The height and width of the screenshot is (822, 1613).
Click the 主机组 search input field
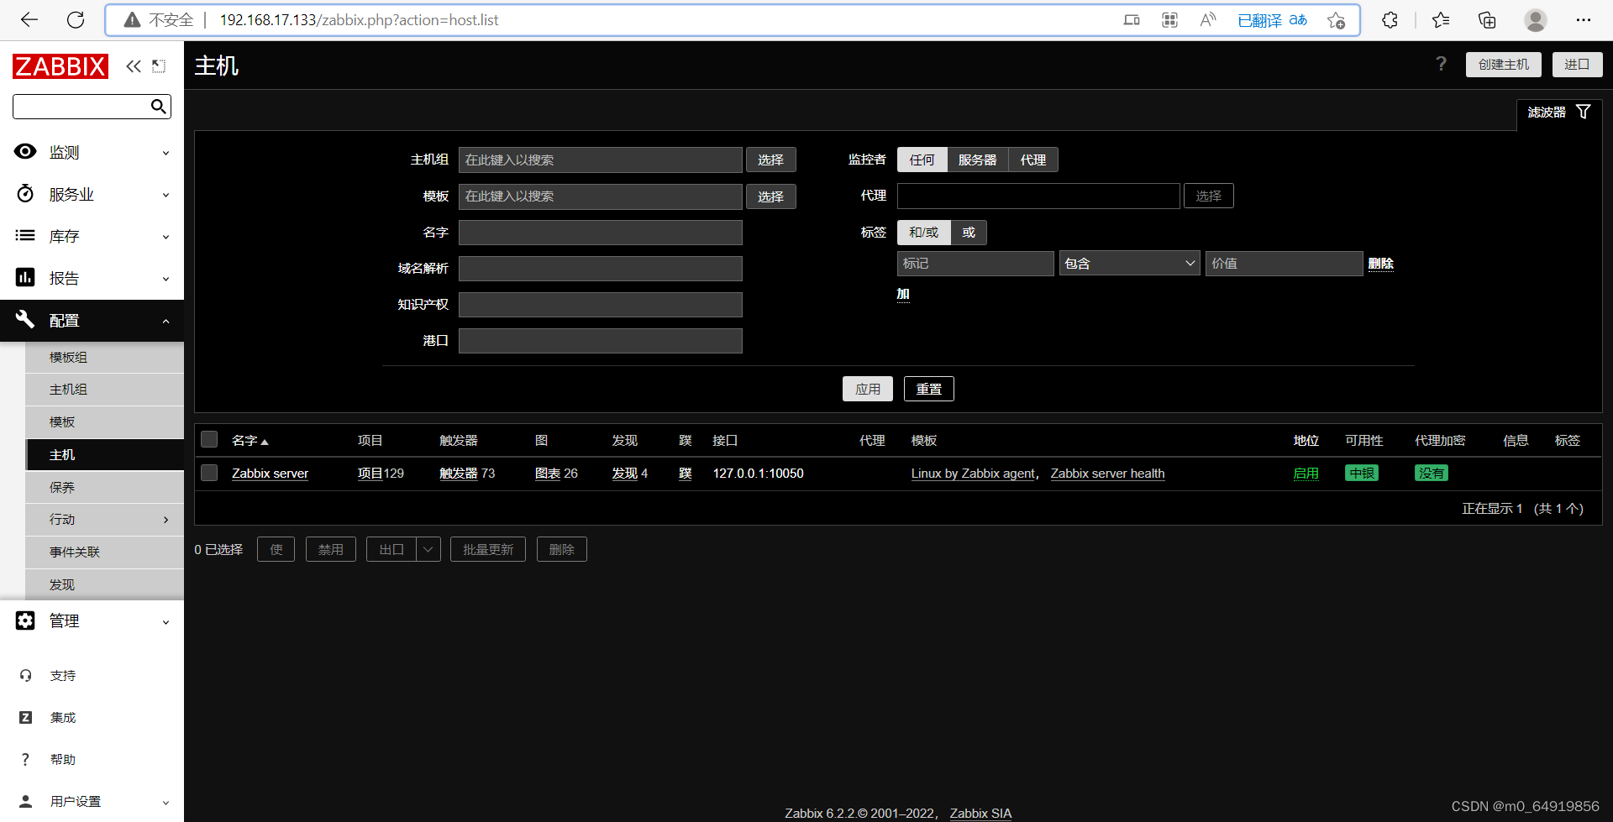coord(600,160)
